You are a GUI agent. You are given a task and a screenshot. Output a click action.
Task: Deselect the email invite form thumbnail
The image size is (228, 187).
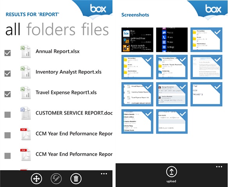[172, 122]
